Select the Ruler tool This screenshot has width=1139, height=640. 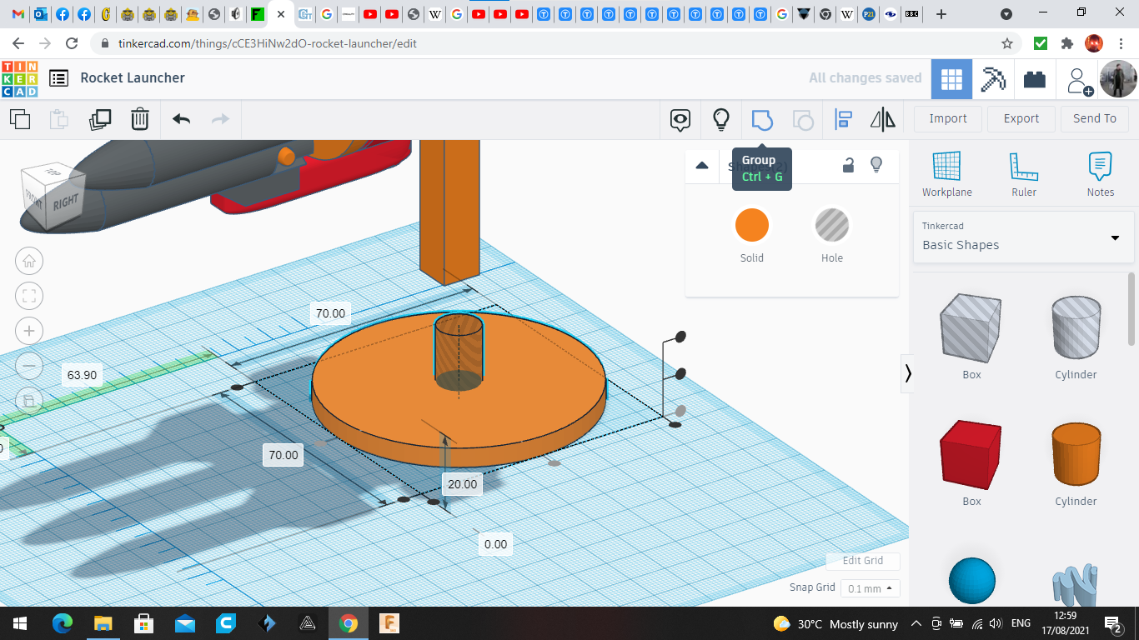(1023, 174)
